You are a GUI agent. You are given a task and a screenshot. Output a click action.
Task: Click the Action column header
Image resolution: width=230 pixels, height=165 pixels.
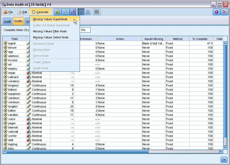coord(120,39)
